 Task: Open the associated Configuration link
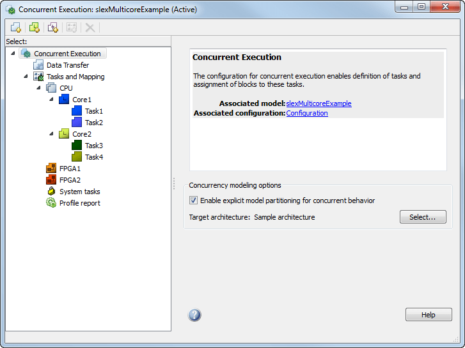(307, 113)
